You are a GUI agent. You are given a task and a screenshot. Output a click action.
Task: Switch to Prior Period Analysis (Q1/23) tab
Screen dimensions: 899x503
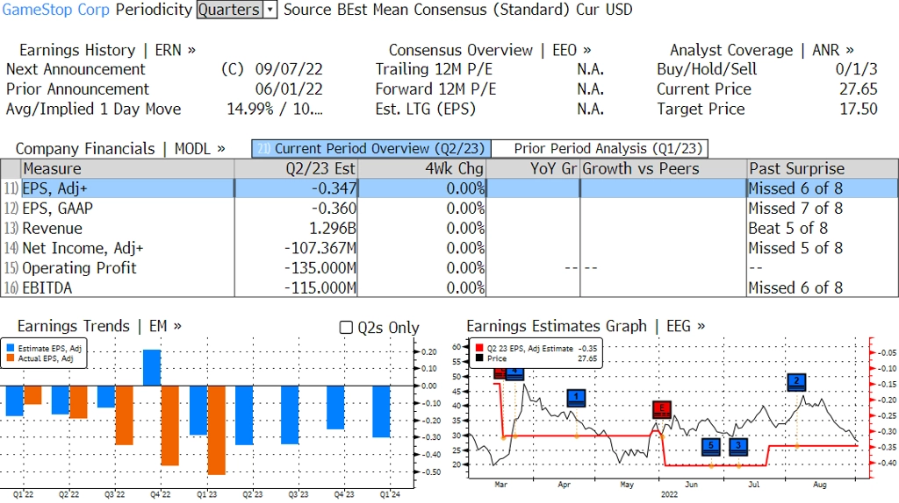click(601, 149)
